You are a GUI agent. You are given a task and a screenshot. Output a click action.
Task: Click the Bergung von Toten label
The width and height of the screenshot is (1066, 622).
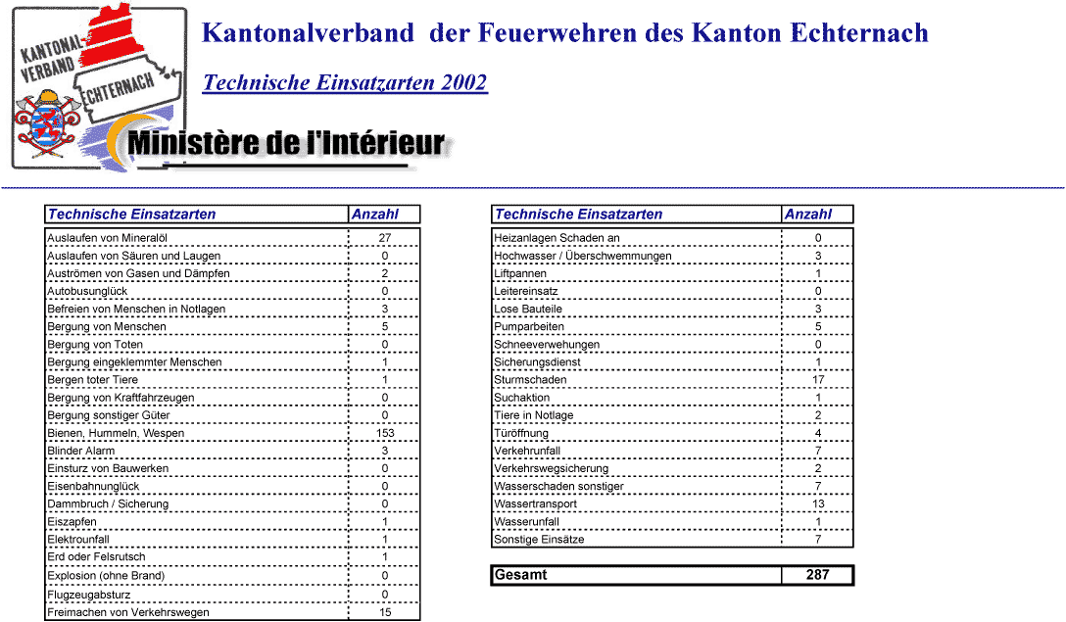[x=95, y=344]
